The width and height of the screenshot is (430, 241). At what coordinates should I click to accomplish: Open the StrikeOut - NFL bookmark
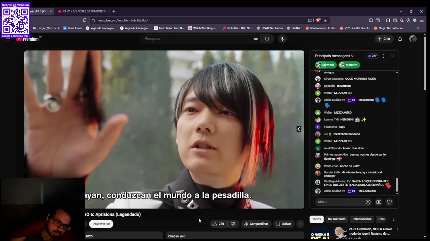click(237, 28)
